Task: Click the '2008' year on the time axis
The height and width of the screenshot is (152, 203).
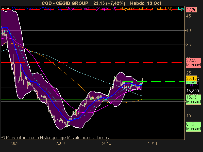Action: (14, 143)
